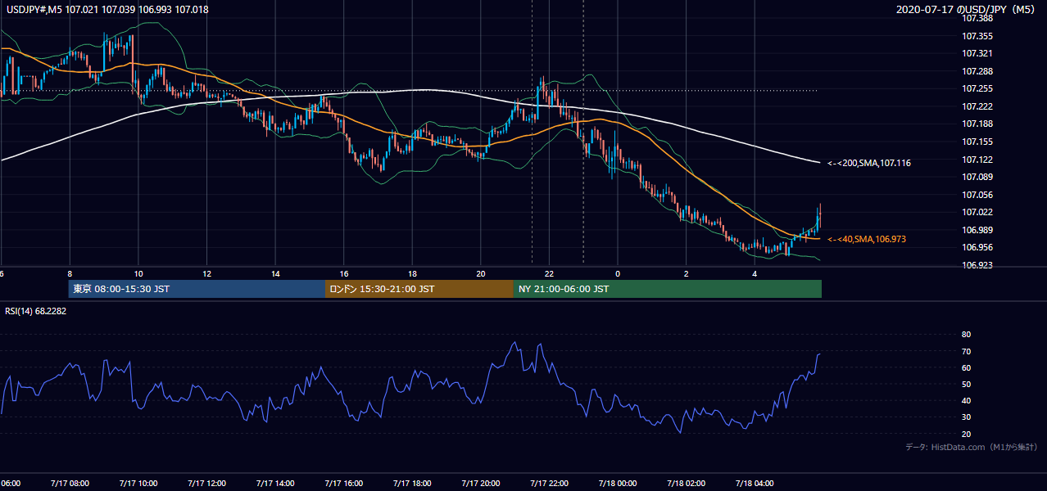Click price axis value 107.089
This screenshot has width=1047, height=491.
click(977, 177)
